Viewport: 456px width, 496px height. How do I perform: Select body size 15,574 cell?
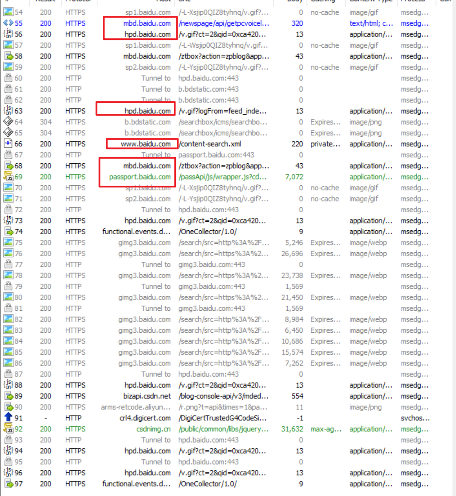292,352
